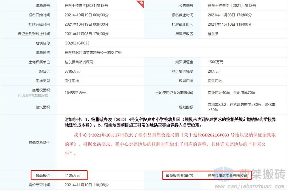Click bidding end time 2021年11月10日 11时08分
This screenshot has height=191, width=288.
86,185
